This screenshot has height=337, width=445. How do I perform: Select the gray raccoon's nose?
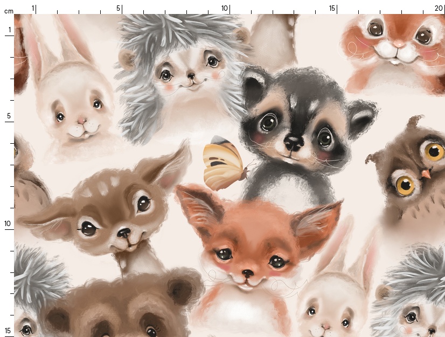pos(293,143)
